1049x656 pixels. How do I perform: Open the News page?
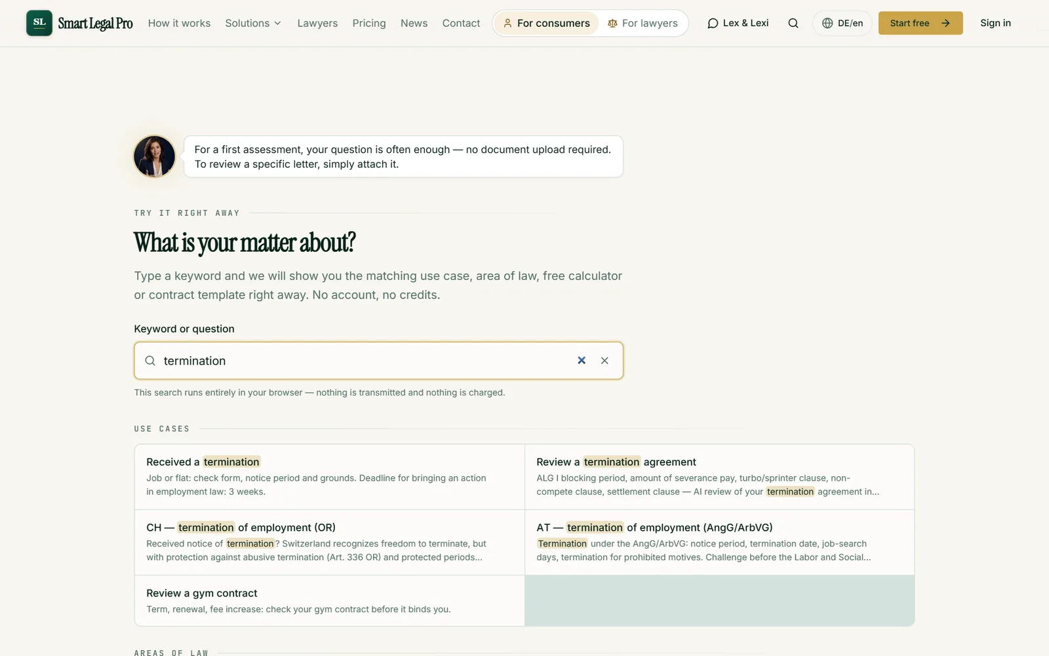[414, 23]
